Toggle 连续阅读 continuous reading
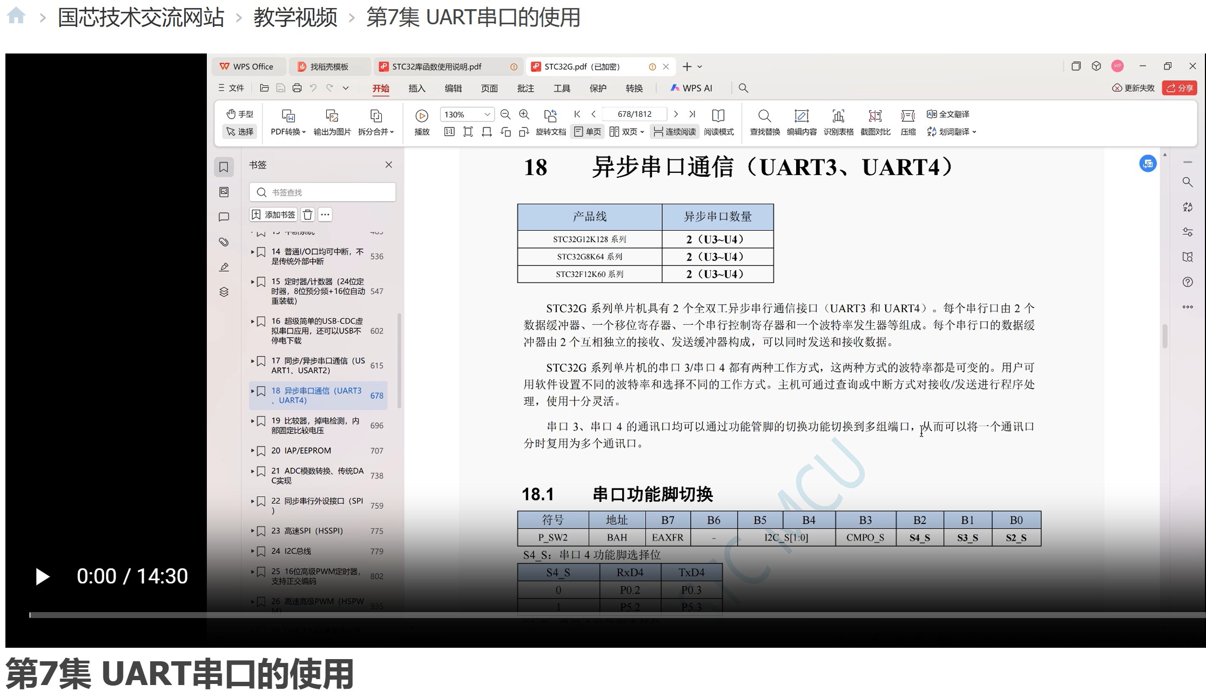1206x698 pixels. click(675, 131)
